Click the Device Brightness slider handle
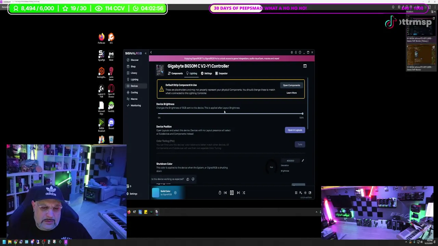Image resolution: width=438 pixels, height=246 pixels. coord(302,113)
